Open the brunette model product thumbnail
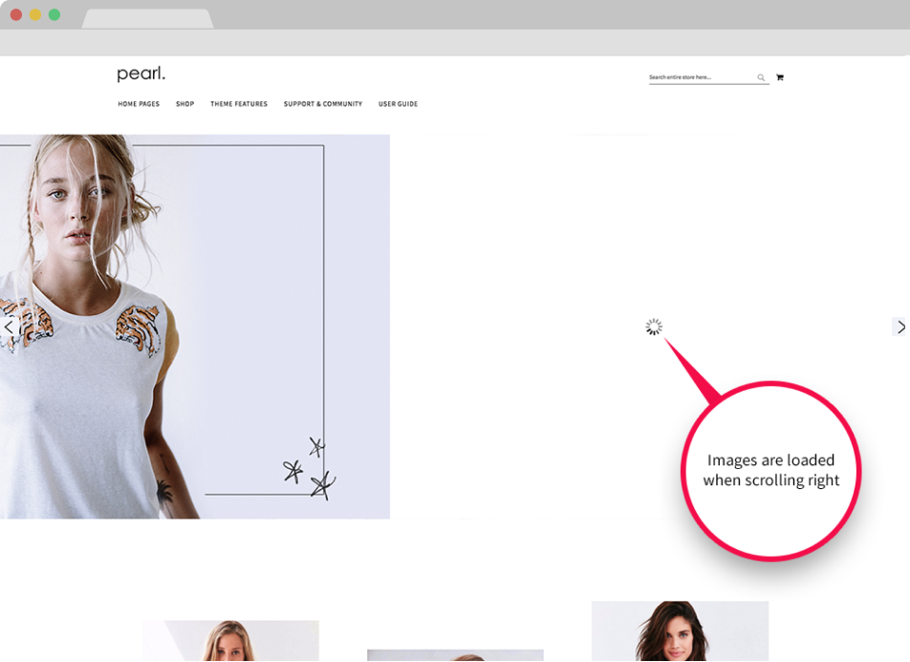This screenshot has height=662, width=910. pyautogui.click(x=680, y=630)
